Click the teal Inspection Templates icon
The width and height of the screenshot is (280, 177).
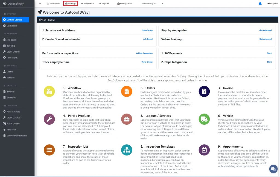tap(127, 150)
